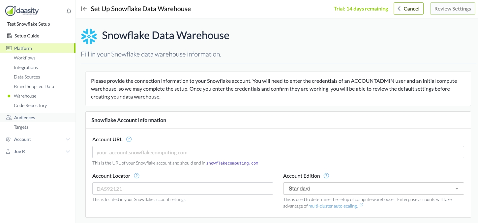Screen dimensions: 478x223
Task: Open the Account Edition dropdown
Action: [x=373, y=189]
